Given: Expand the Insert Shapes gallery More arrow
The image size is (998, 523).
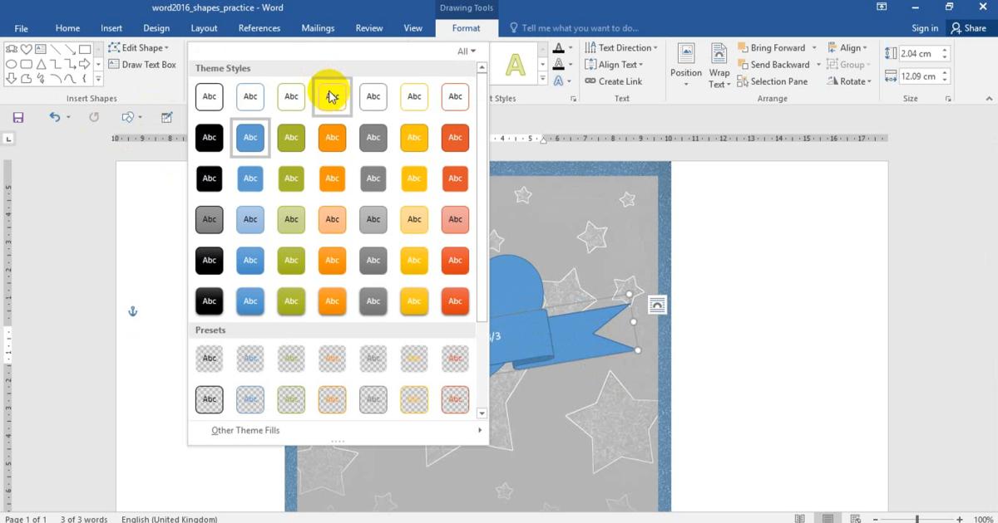Looking at the screenshot, I should pyautogui.click(x=98, y=79).
